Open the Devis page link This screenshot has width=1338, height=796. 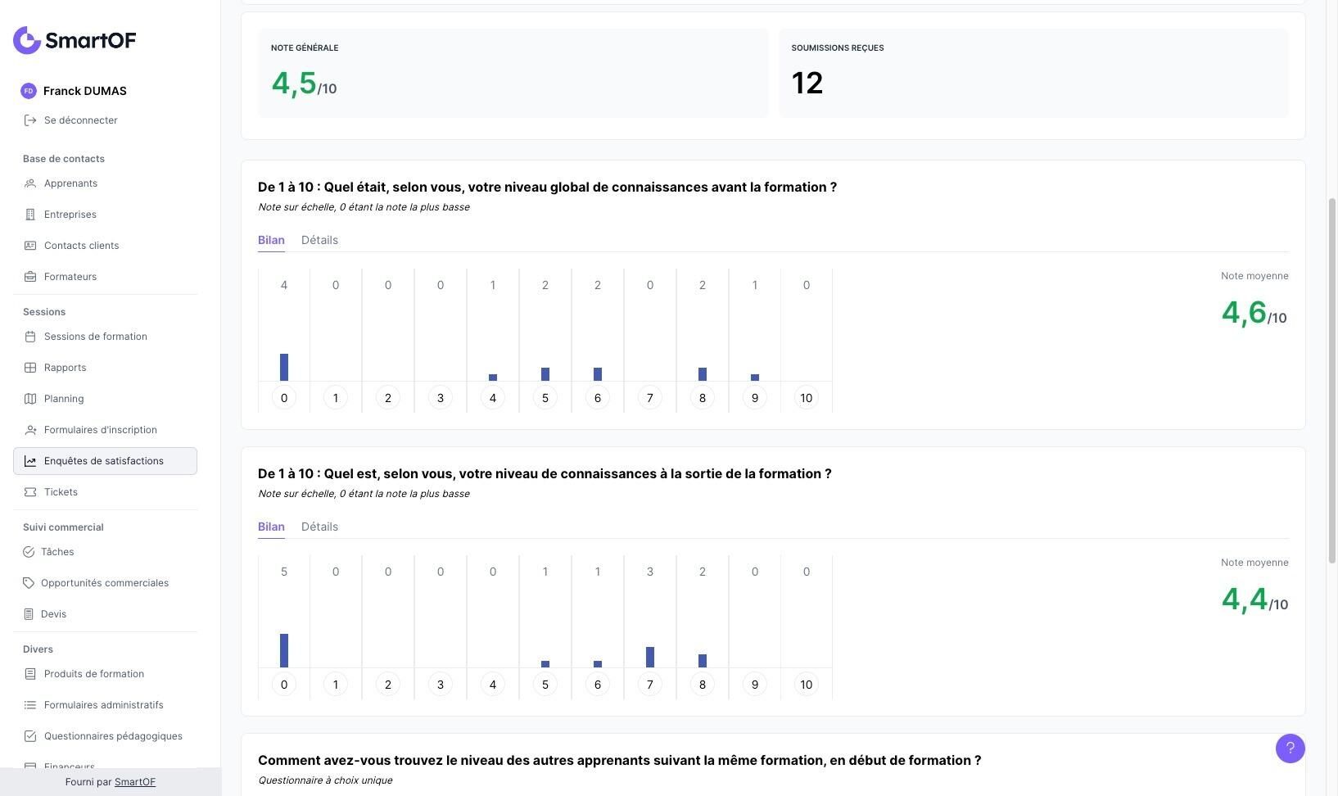[x=53, y=614]
